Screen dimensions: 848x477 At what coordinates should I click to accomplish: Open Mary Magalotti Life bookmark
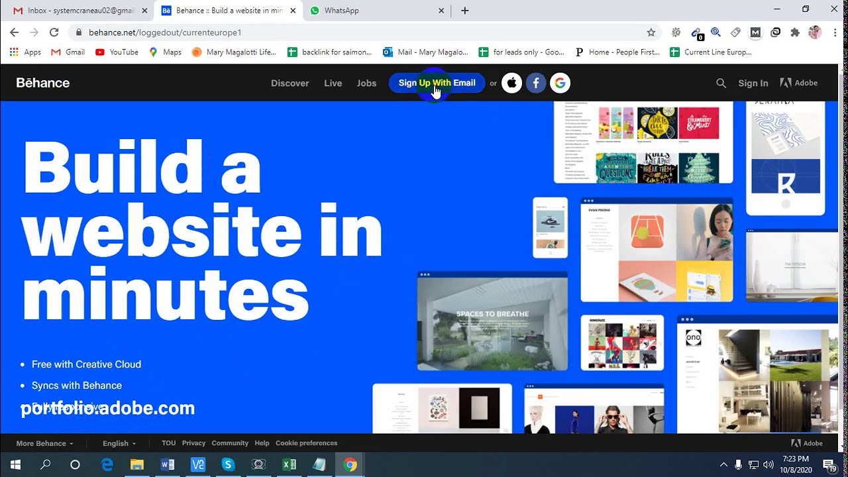point(234,52)
